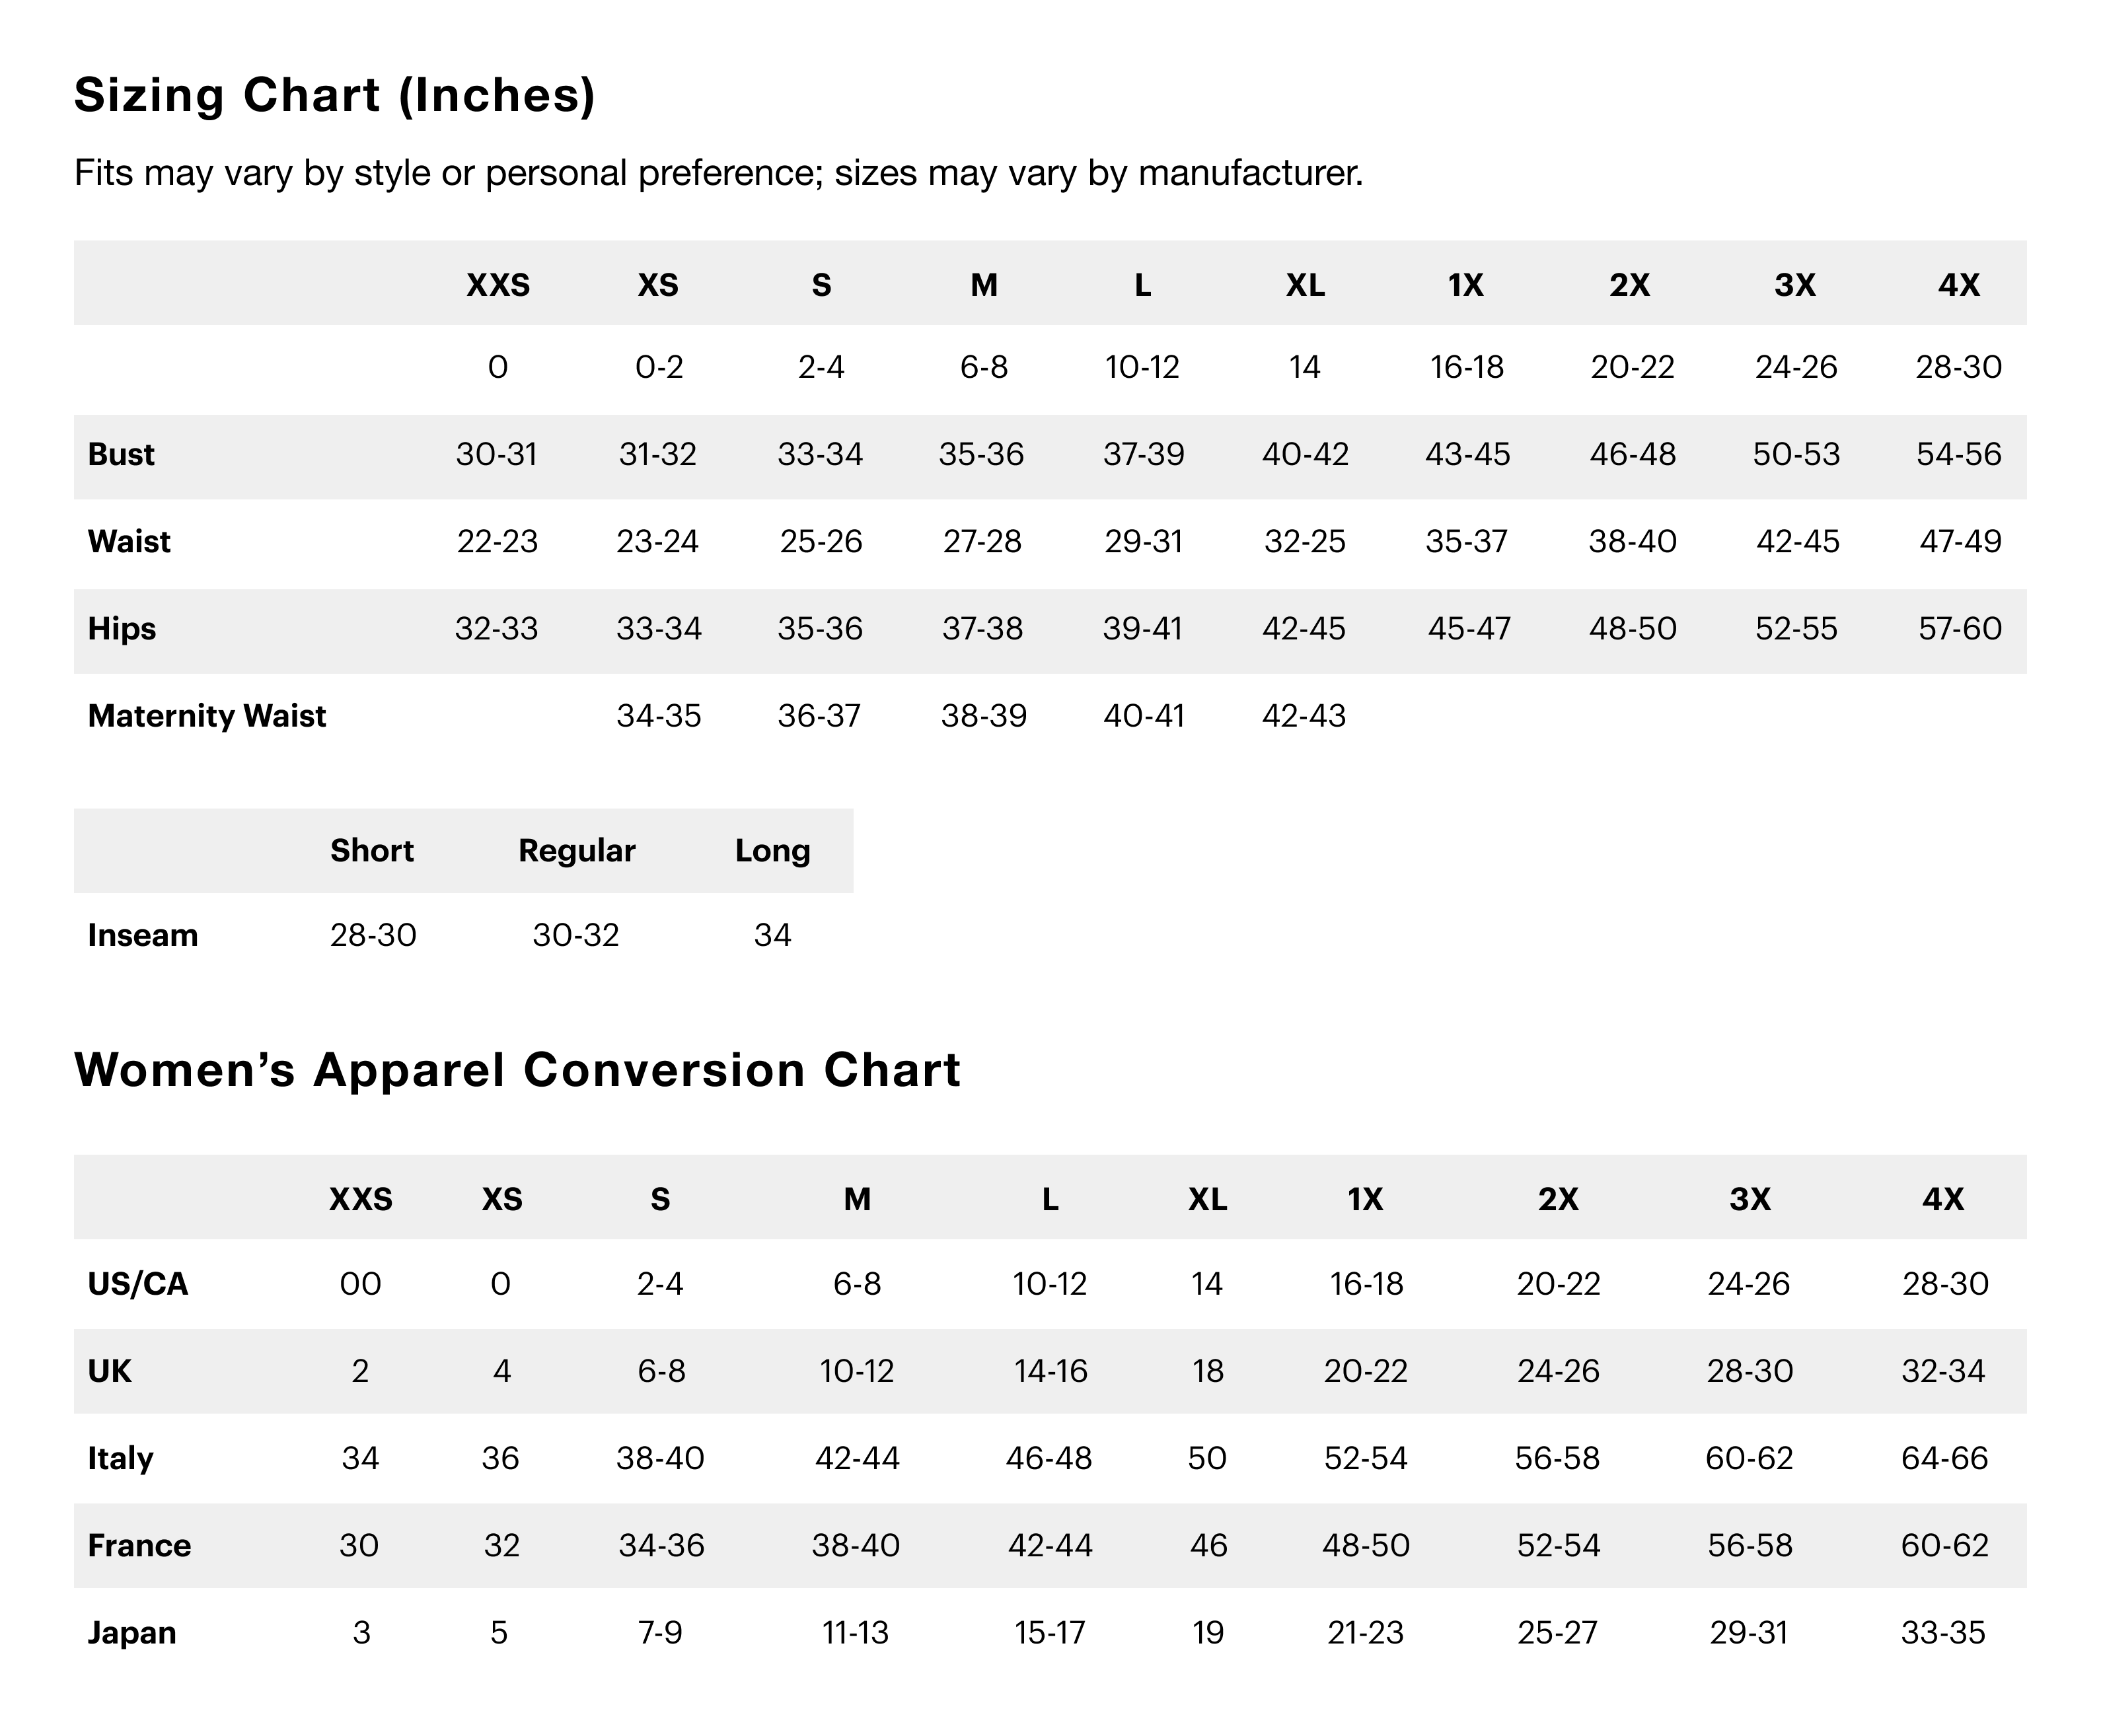Click the UK conversion row label
Viewport: 2101px width, 1736px height.
pyautogui.click(x=109, y=1371)
